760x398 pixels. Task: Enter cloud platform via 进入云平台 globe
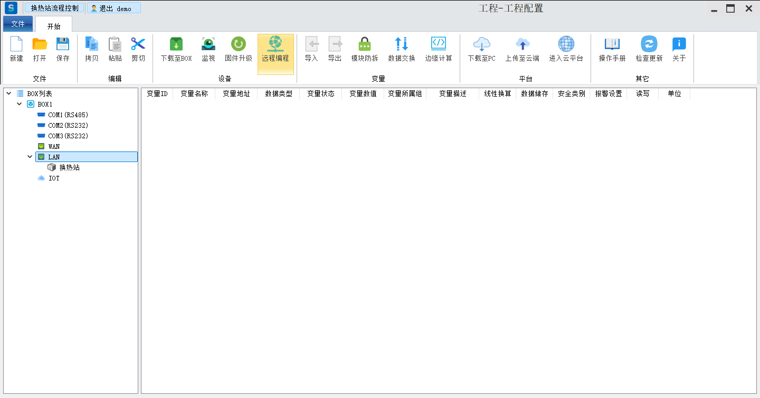tap(566, 44)
